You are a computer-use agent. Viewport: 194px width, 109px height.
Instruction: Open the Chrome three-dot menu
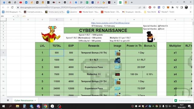pos(191,7)
